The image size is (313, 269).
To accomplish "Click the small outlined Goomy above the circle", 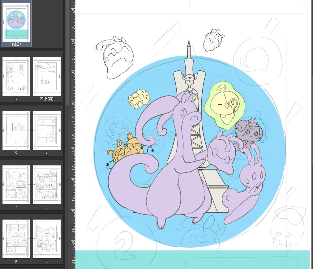I will tap(213, 41).
